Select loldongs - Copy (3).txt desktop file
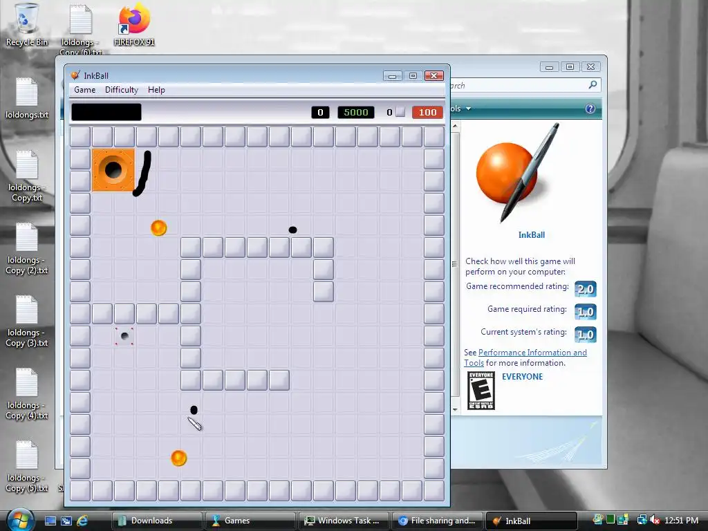The width and height of the screenshot is (708, 531). click(27, 321)
